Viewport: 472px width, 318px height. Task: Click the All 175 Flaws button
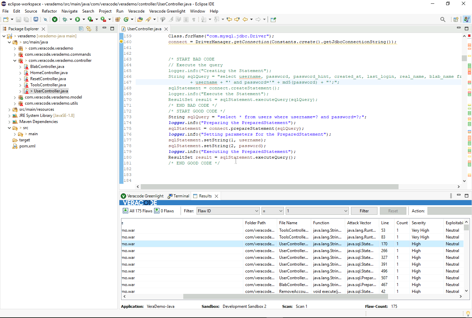(138, 211)
